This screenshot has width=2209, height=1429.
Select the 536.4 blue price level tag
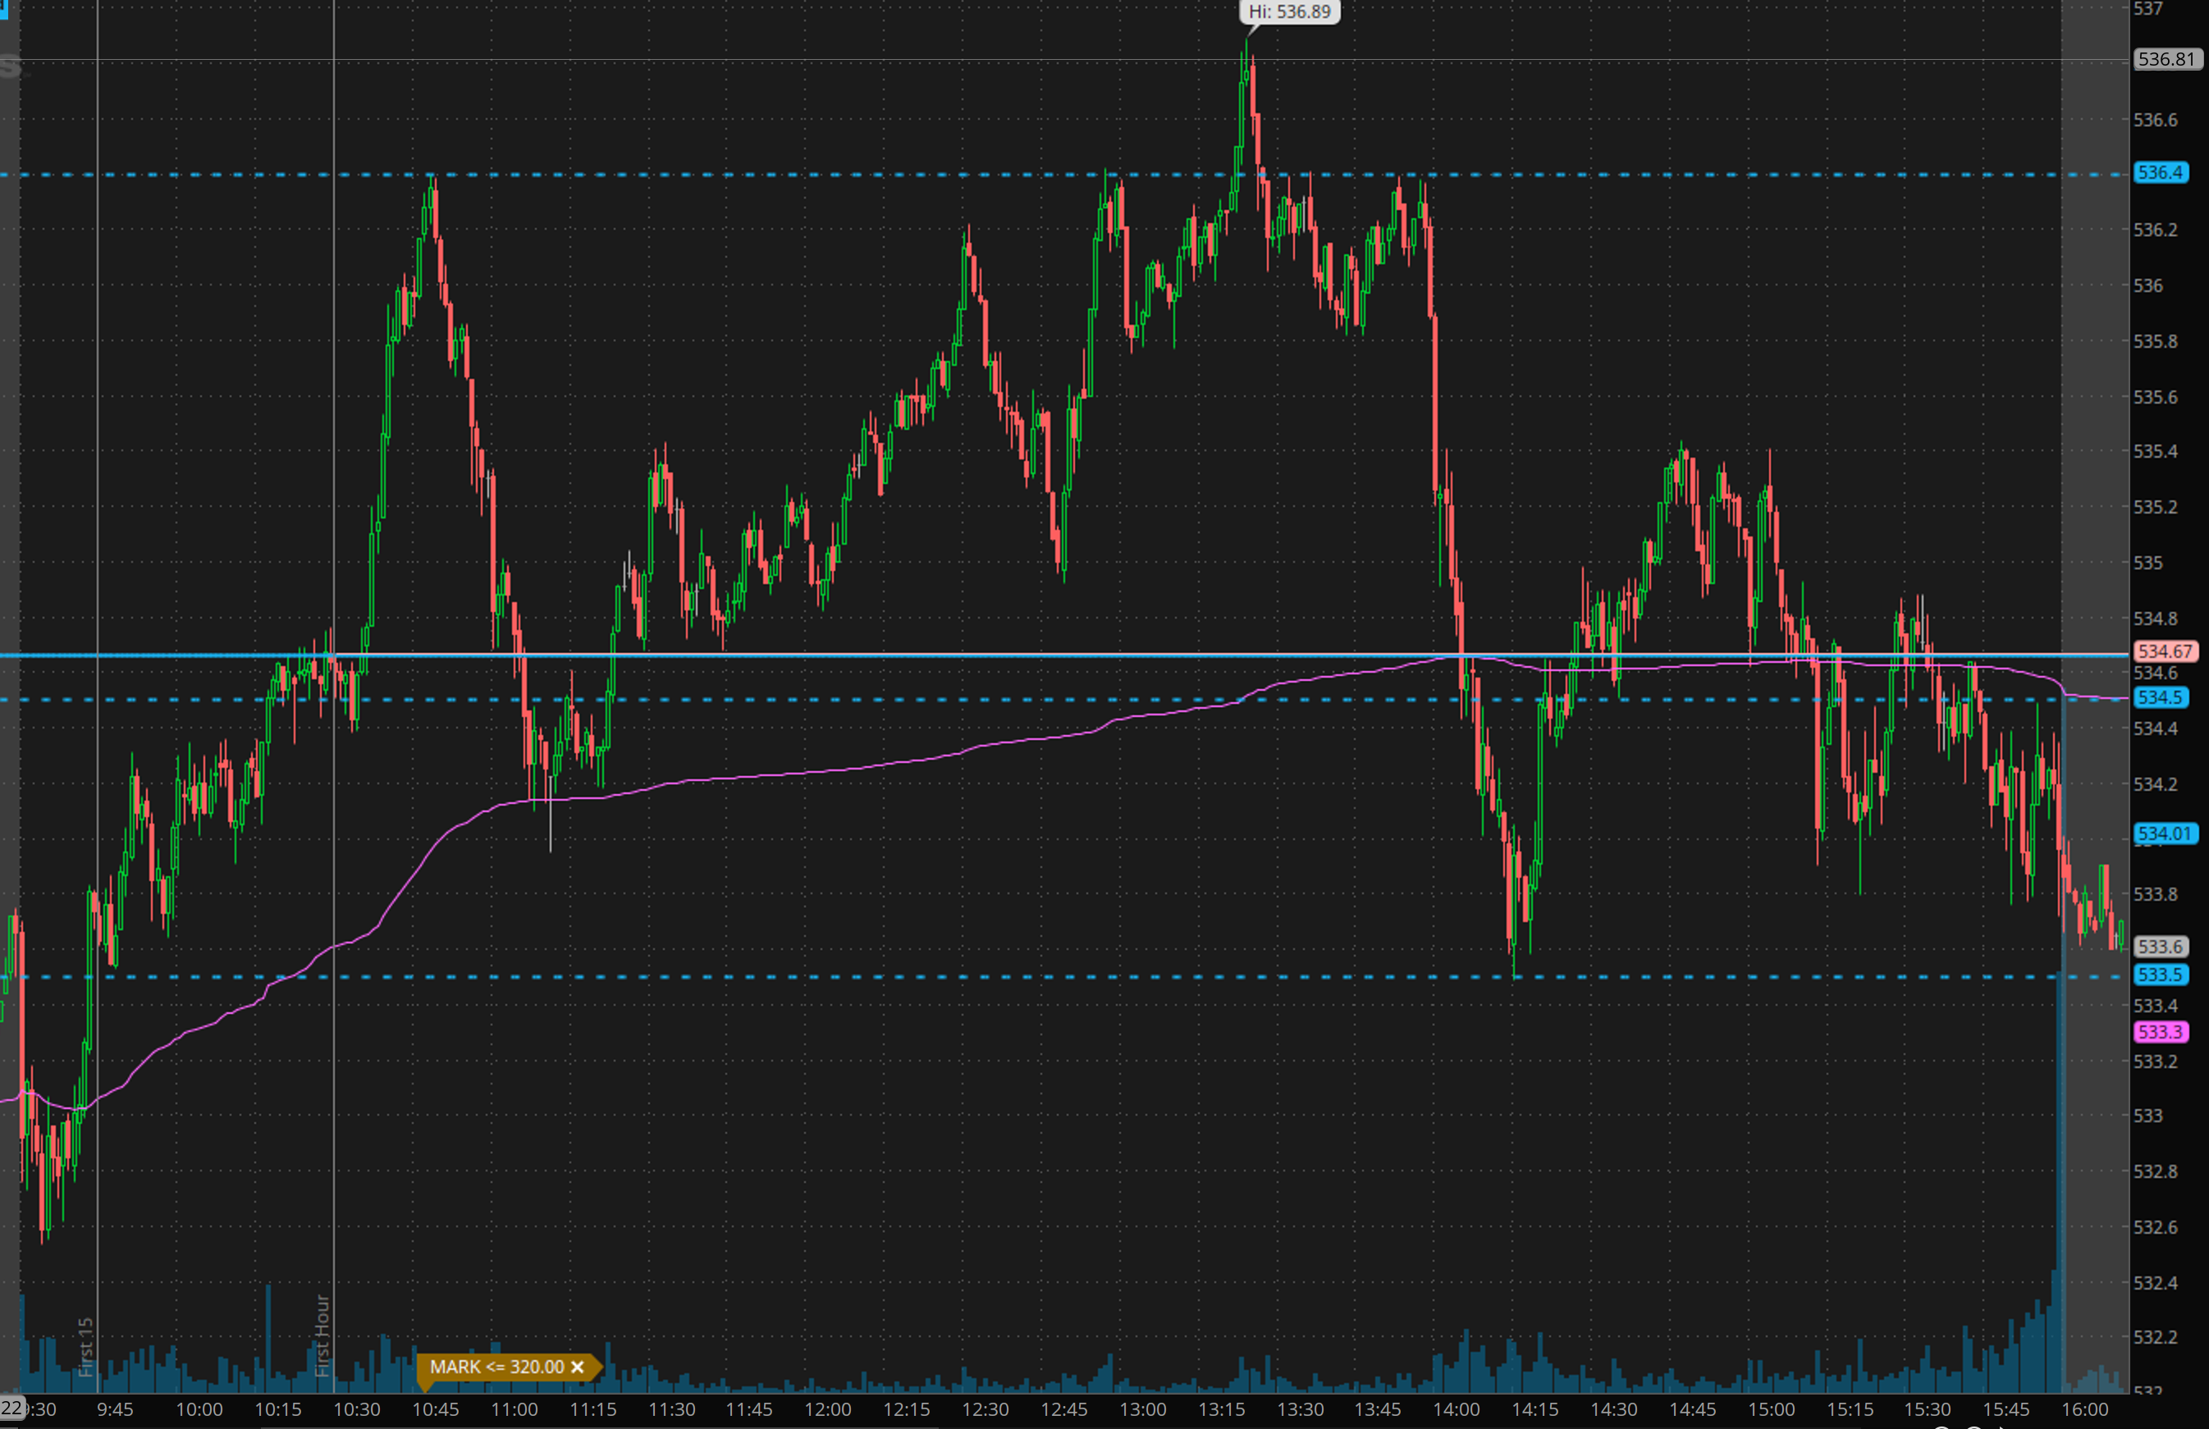pos(2161,172)
